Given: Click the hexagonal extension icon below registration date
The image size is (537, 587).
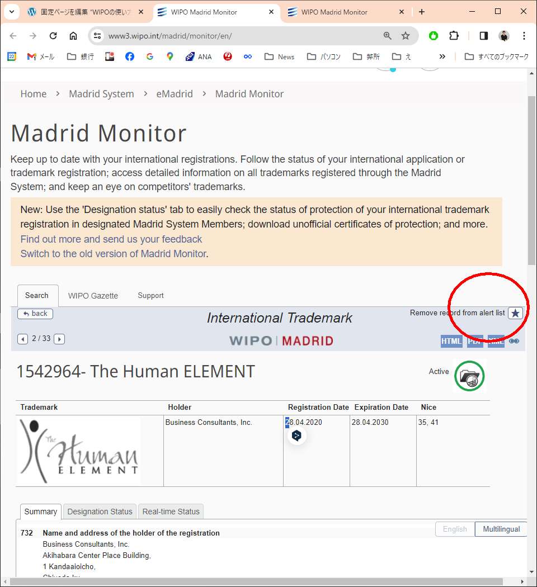Looking at the screenshot, I should click(x=296, y=435).
